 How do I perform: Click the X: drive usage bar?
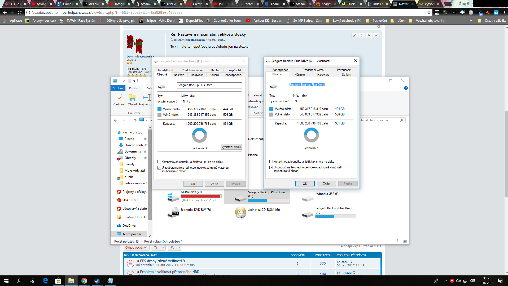336,216
